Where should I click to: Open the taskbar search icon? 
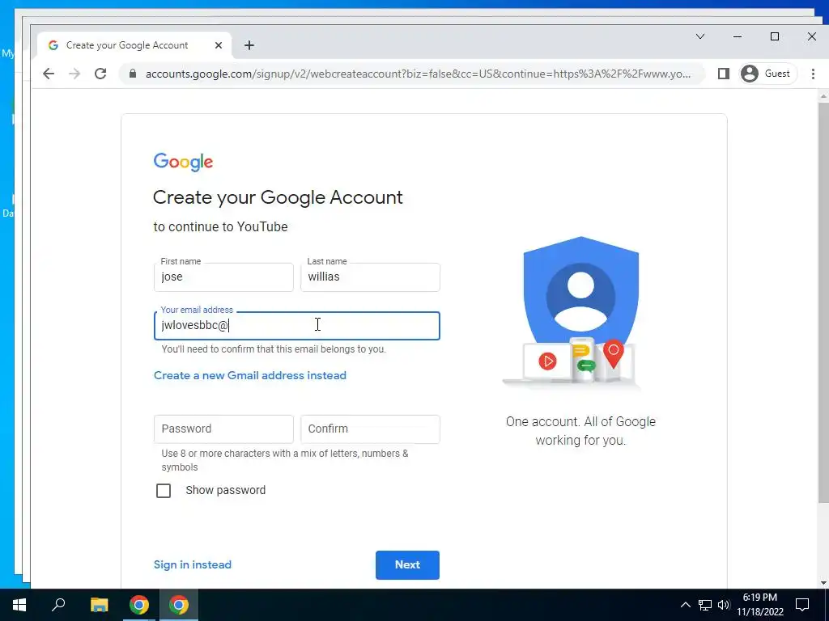point(58,605)
